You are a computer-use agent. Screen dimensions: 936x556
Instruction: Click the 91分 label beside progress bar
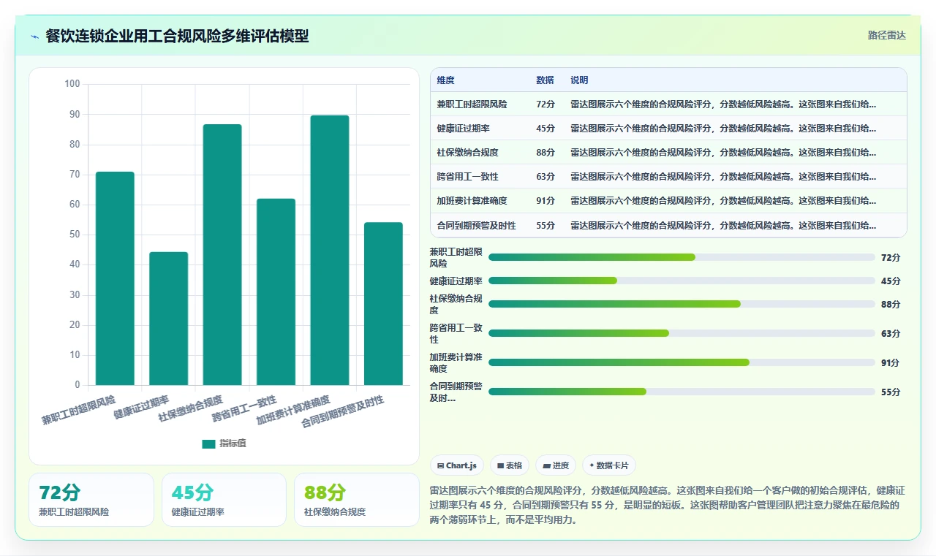[x=891, y=363]
